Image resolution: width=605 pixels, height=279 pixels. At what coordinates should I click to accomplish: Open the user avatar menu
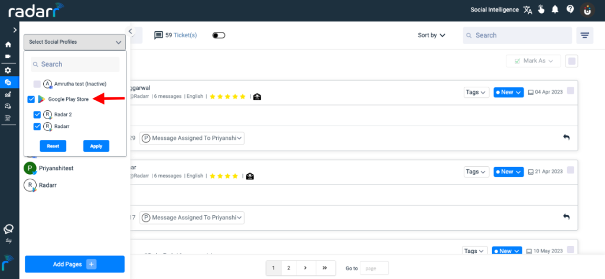click(x=587, y=10)
